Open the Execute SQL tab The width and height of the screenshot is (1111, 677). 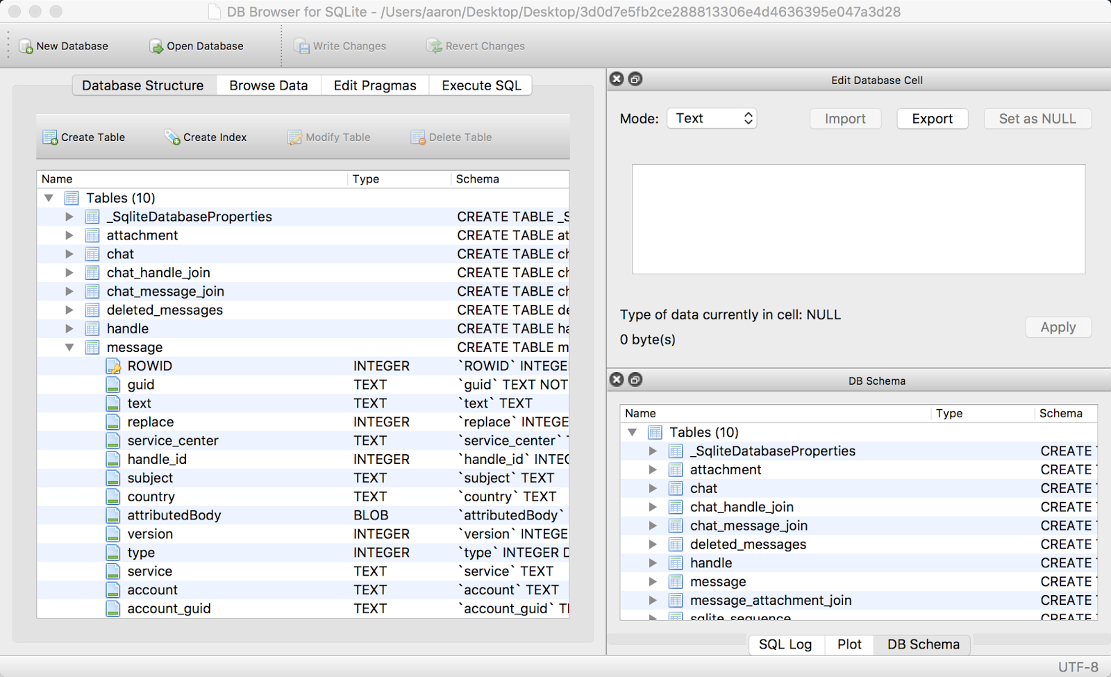click(x=481, y=85)
